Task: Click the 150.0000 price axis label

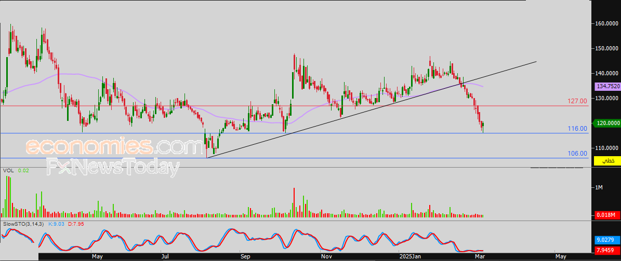Action: pos(607,49)
